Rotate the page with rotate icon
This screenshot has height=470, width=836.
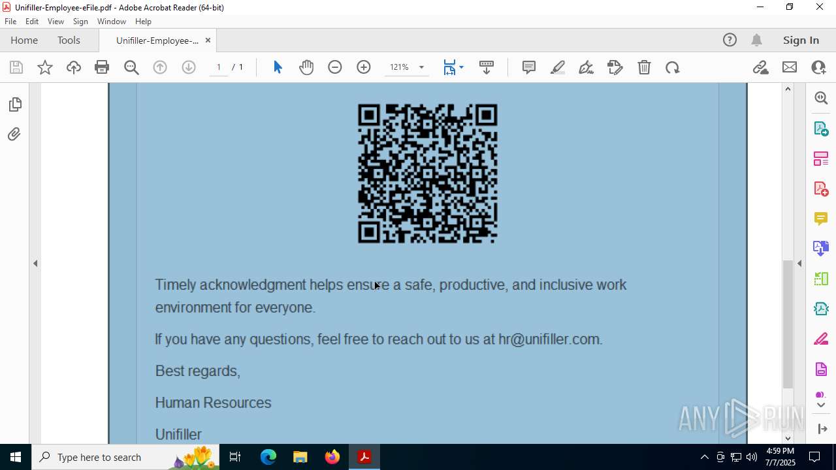673,67
